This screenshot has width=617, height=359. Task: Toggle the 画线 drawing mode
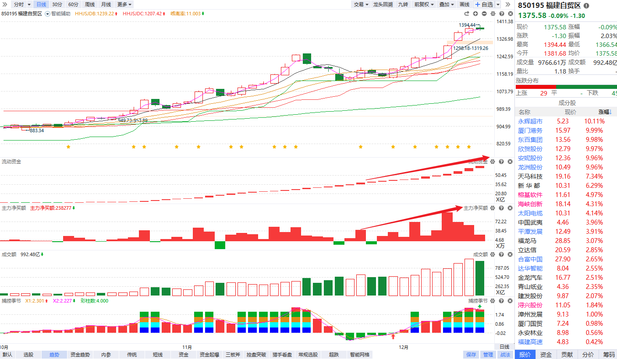click(464, 4)
